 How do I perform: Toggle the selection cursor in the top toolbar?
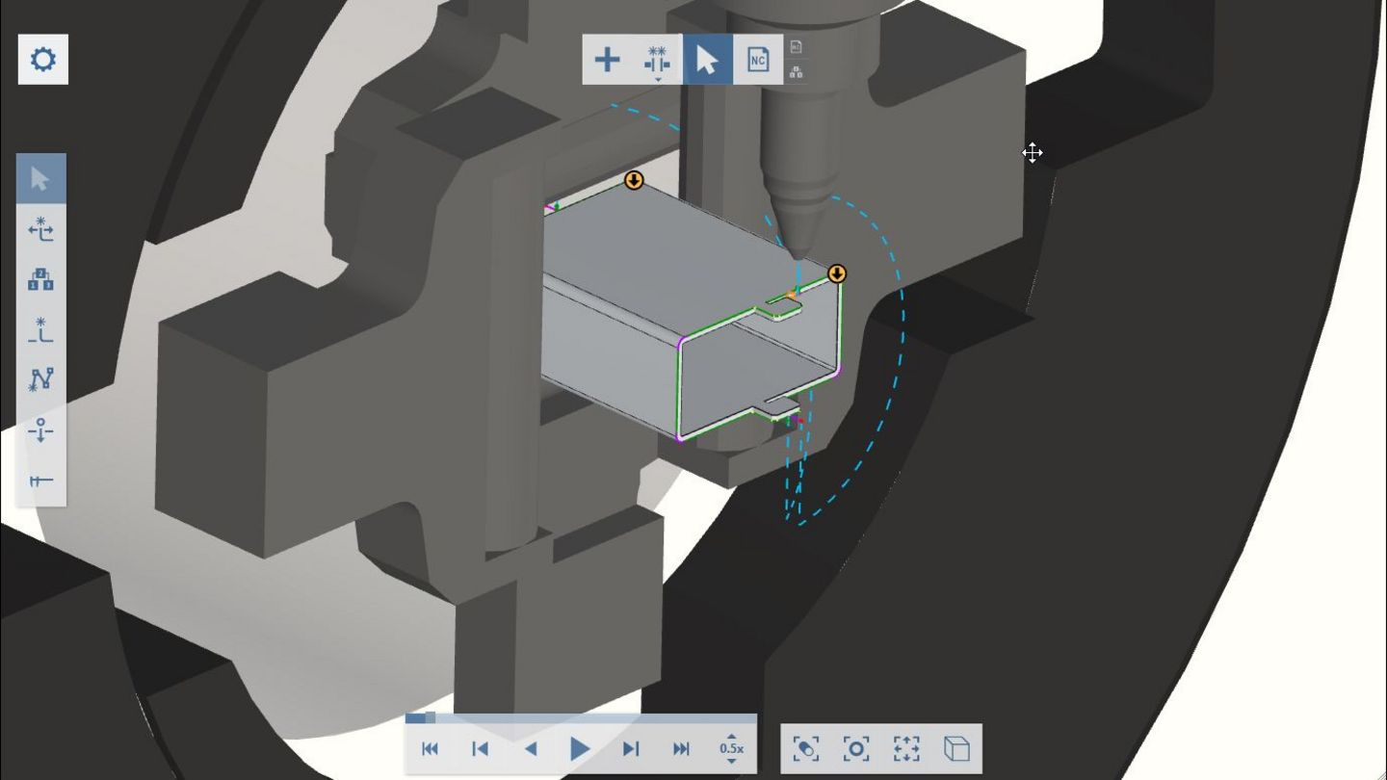pyautogui.click(x=706, y=60)
